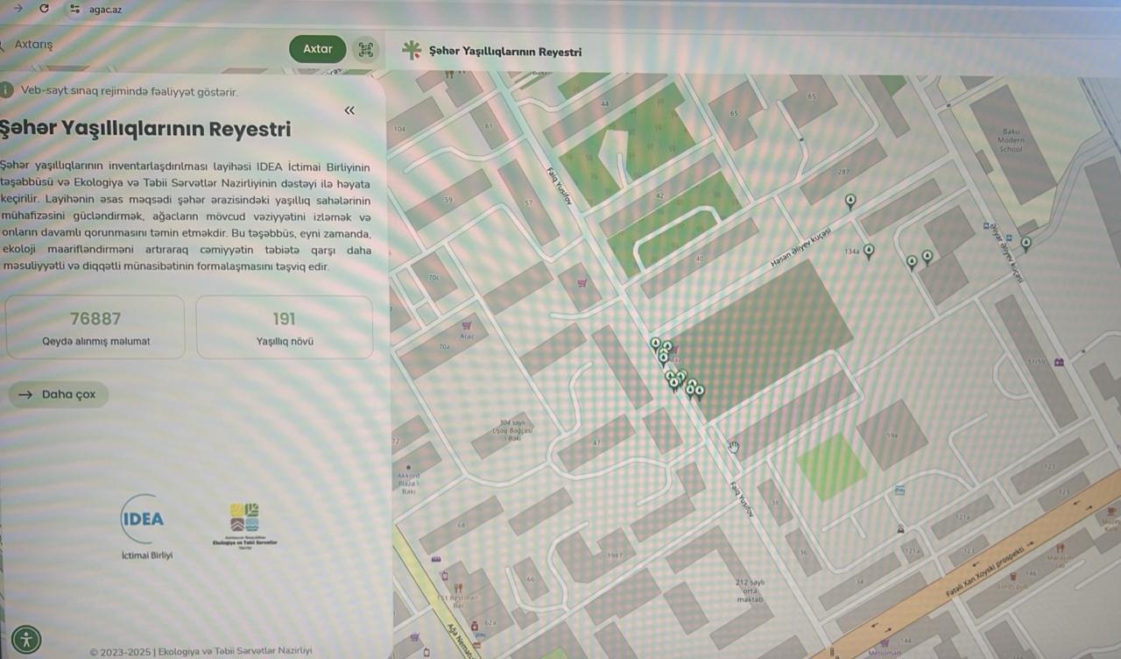The height and width of the screenshot is (659, 1121).
Task: Click the tree marker beside building 134a
Action: pos(869,251)
